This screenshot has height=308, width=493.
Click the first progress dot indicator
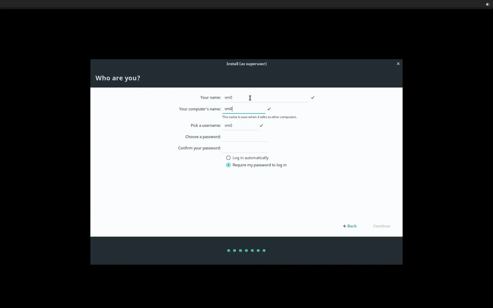[229, 251]
